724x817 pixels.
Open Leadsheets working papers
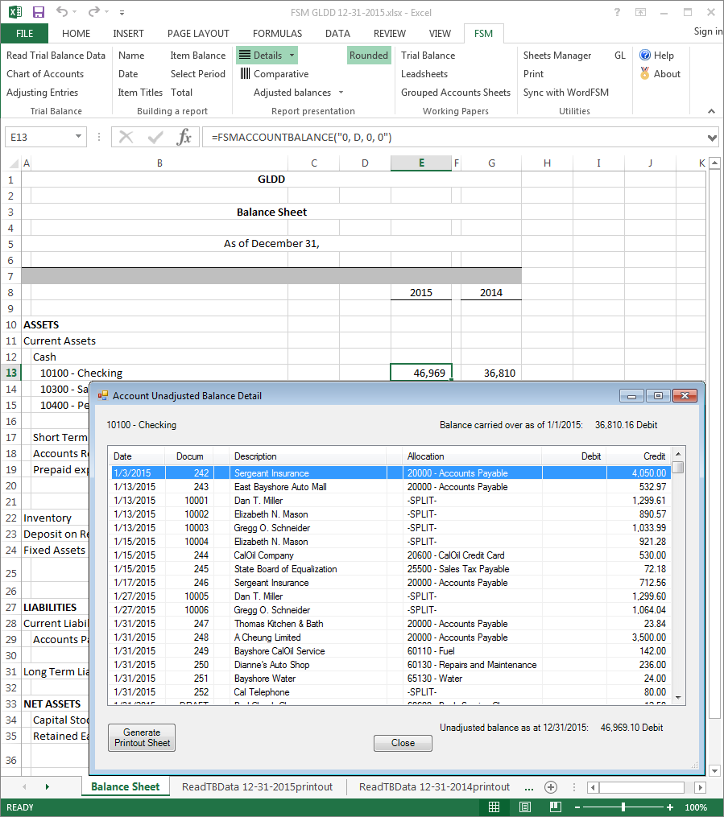tap(424, 74)
